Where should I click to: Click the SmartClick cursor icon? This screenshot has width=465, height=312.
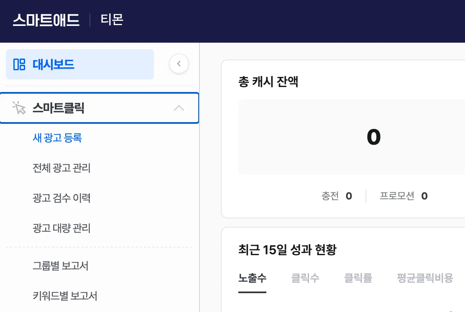[x=19, y=108]
